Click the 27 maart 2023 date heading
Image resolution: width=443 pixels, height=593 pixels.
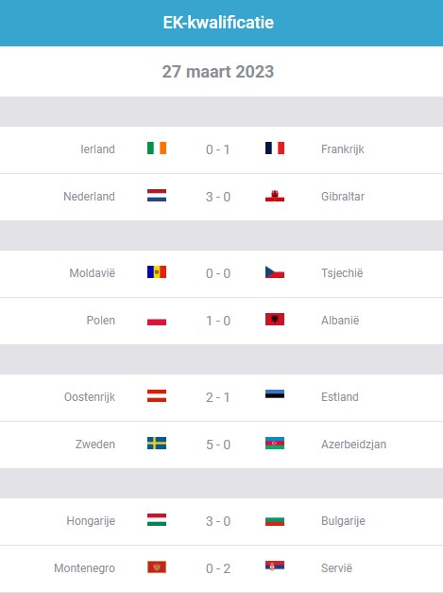pyautogui.click(x=218, y=72)
